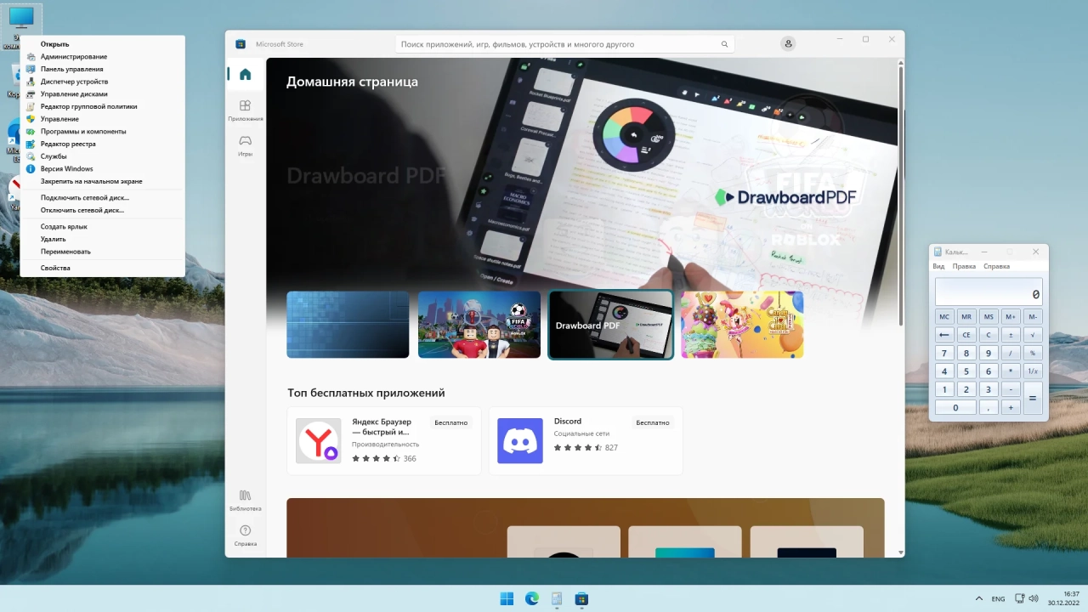This screenshot has width=1088, height=612.
Task: Choose Создать ярлык in the context menu
Action: (102, 227)
